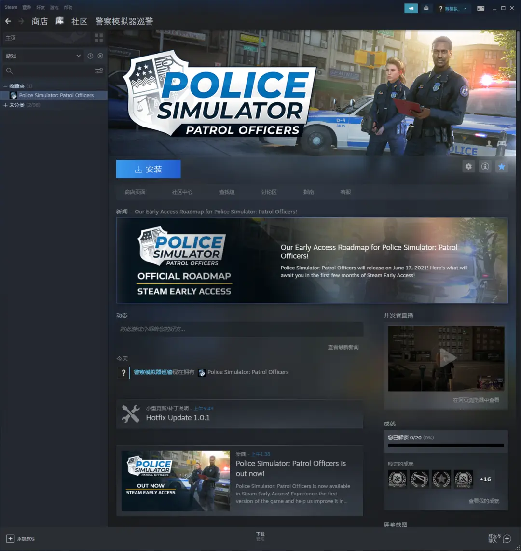521x551 pixels.
Task: Open the 商店页面 link
Action: coord(135,192)
